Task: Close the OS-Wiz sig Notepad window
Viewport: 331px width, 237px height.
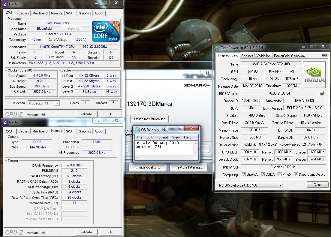Action: pyautogui.click(x=191, y=128)
